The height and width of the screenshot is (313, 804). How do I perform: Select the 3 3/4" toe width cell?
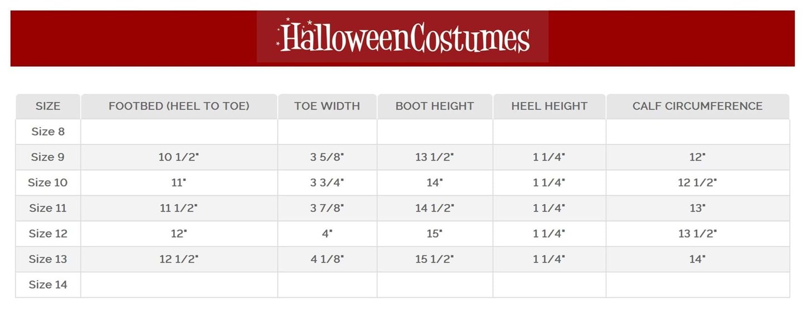click(x=327, y=182)
